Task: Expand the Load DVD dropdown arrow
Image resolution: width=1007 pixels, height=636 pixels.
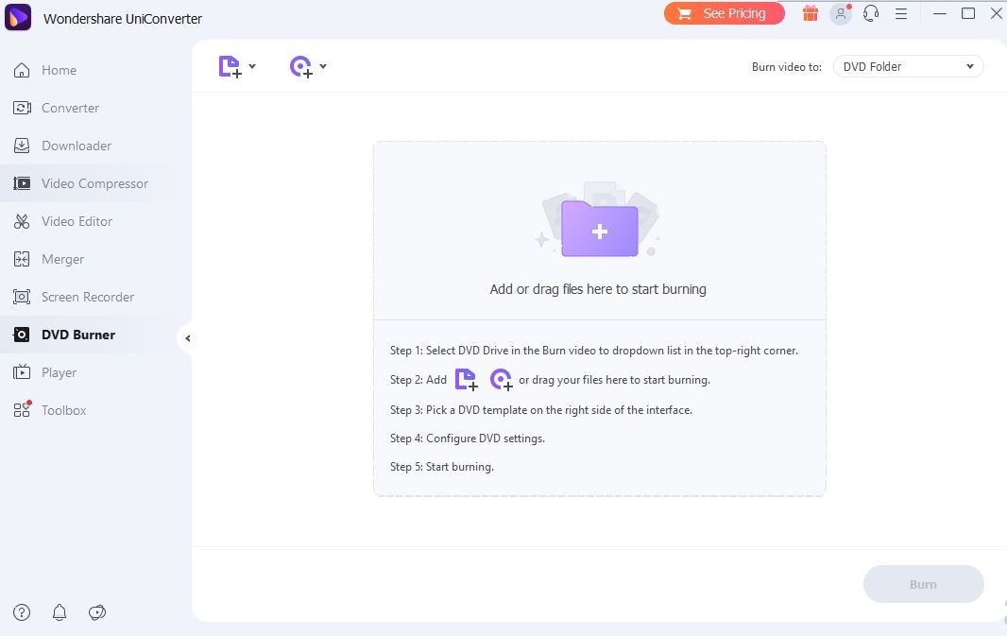Action: click(x=323, y=66)
